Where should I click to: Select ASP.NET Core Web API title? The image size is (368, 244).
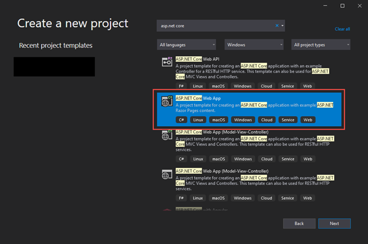198,59
